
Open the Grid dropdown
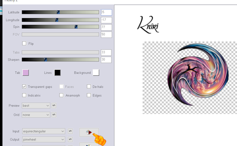(x=36, y=115)
